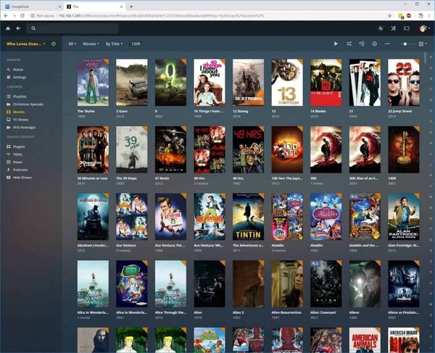Select the Movies library in the sidebar
The height and width of the screenshot is (353, 435).
pyautogui.click(x=19, y=112)
